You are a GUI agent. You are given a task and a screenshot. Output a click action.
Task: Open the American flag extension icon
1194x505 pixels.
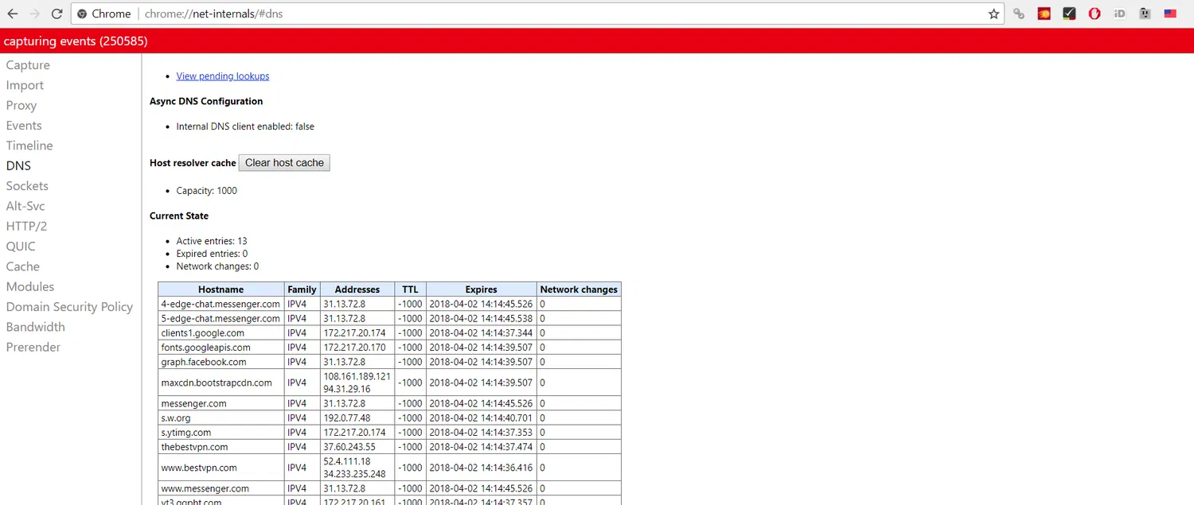pyautogui.click(x=1170, y=14)
